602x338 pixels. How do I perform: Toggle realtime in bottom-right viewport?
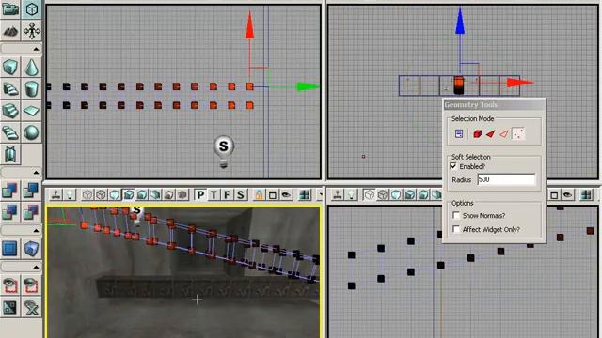338,194
